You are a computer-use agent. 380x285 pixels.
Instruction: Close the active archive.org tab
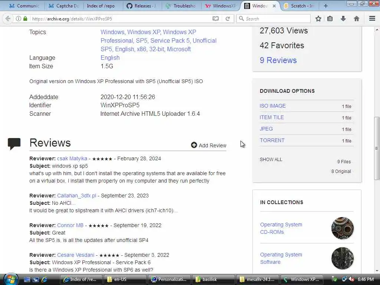tap(274, 6)
